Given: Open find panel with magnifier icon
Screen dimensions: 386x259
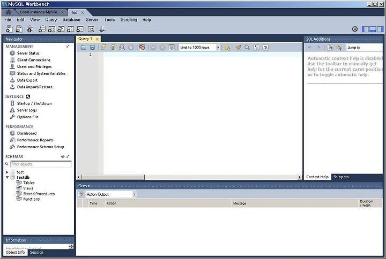Looking at the screenshot, I should pos(247,48).
